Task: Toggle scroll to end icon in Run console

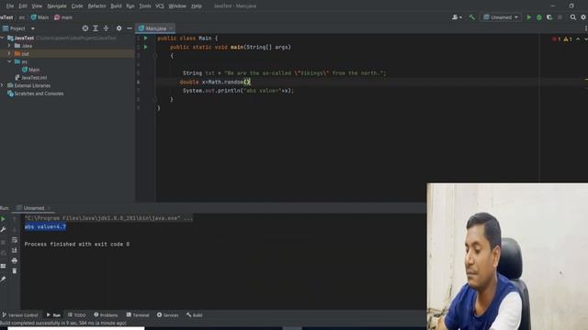Action: click(x=15, y=250)
